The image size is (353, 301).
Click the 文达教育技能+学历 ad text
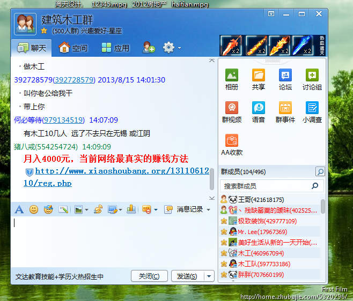60,277
